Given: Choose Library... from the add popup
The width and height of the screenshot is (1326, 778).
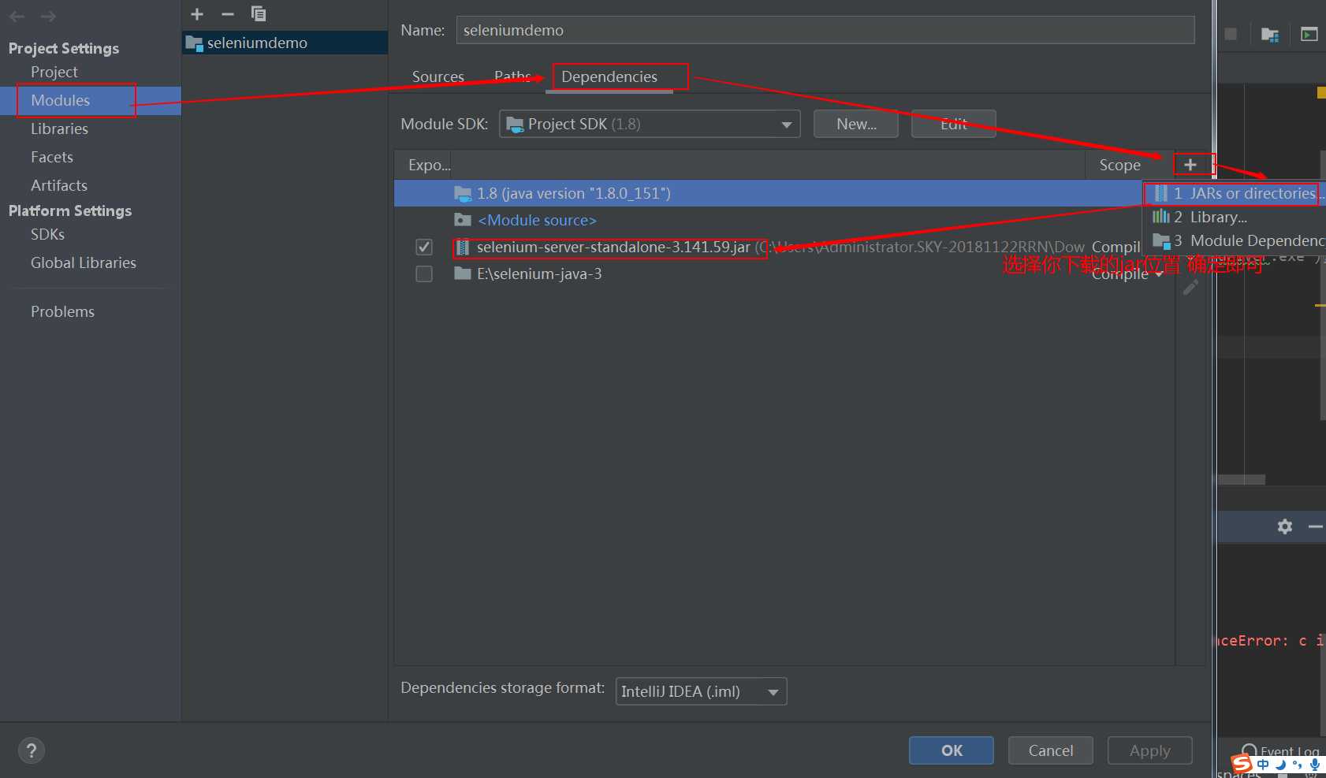Looking at the screenshot, I should pyautogui.click(x=1235, y=217).
